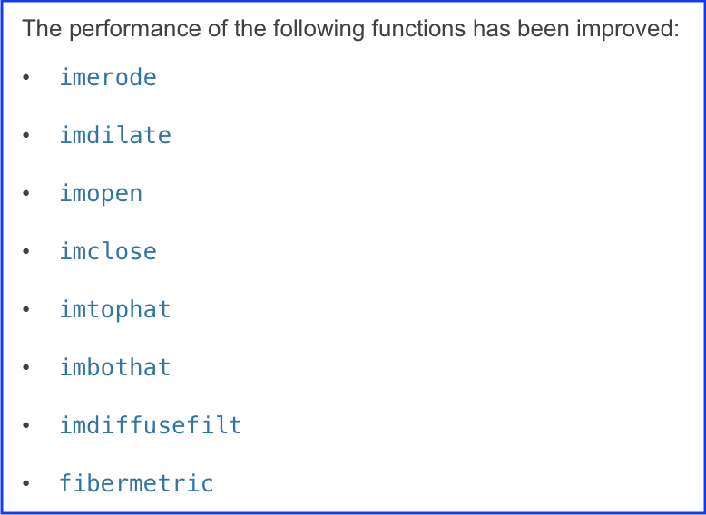706x515 pixels.
Task: Go to the imopen documentation link
Action: [101, 194]
